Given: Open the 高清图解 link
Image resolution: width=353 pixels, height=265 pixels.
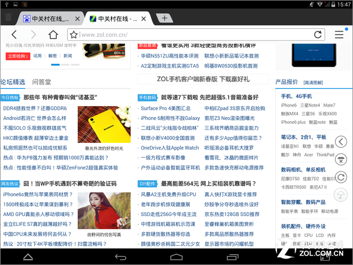Looking at the screenshot, I should tap(313, 83).
